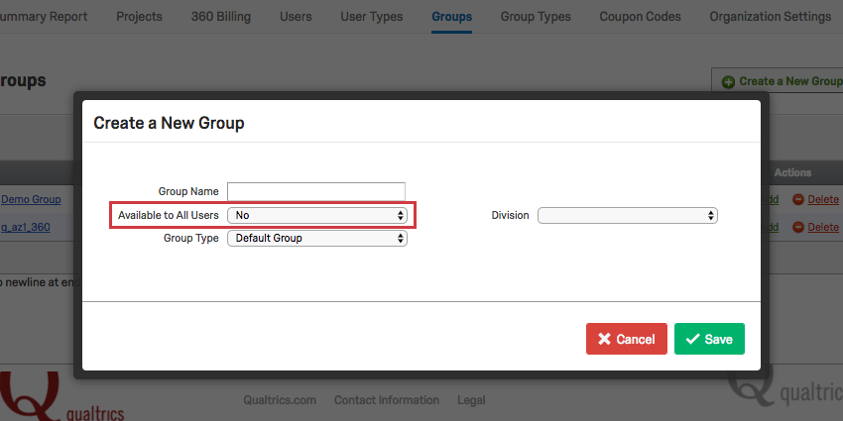843x421 pixels.
Task: Switch to the Projects tab
Action: click(139, 17)
